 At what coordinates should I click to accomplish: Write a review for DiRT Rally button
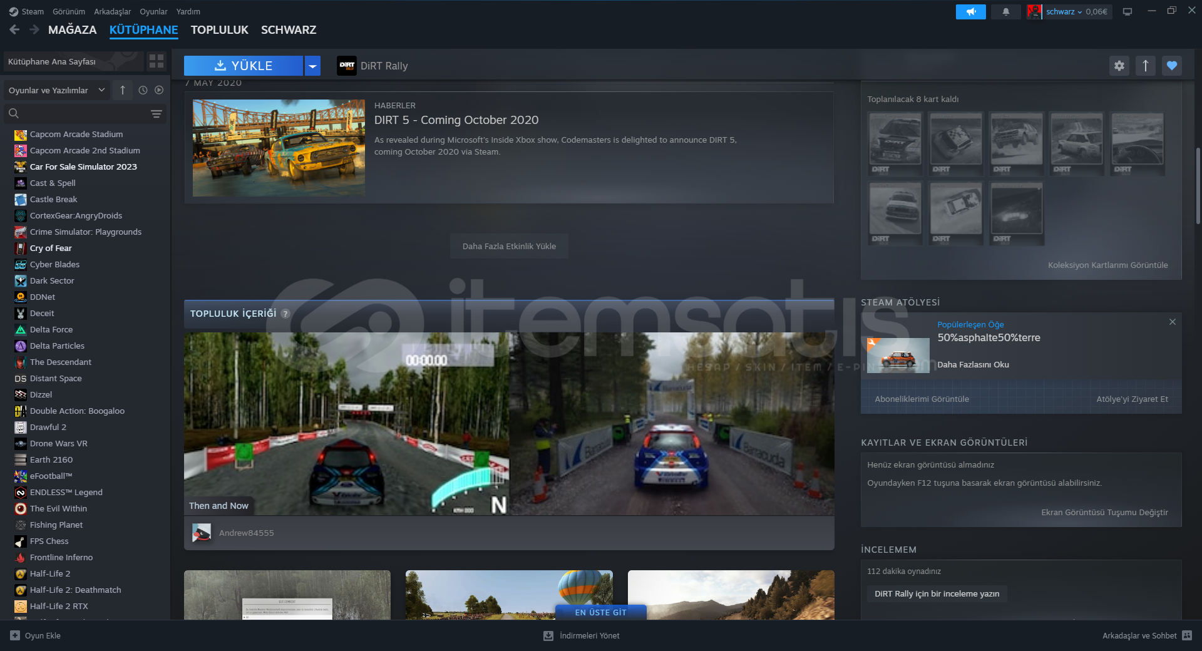[x=937, y=594]
